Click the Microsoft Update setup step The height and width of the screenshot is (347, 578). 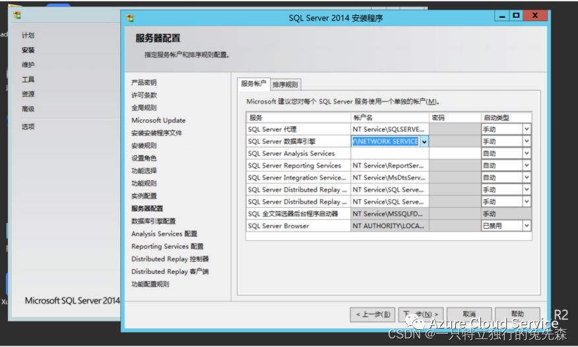158,120
